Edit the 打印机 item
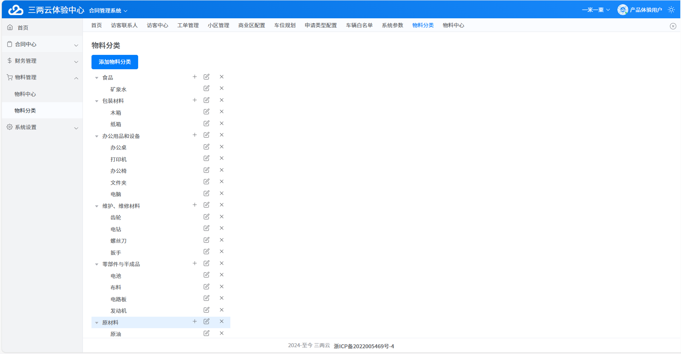 (207, 158)
